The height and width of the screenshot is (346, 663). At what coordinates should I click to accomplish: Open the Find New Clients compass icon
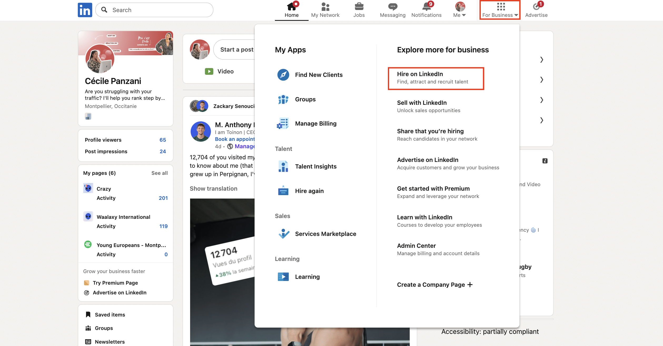point(283,75)
